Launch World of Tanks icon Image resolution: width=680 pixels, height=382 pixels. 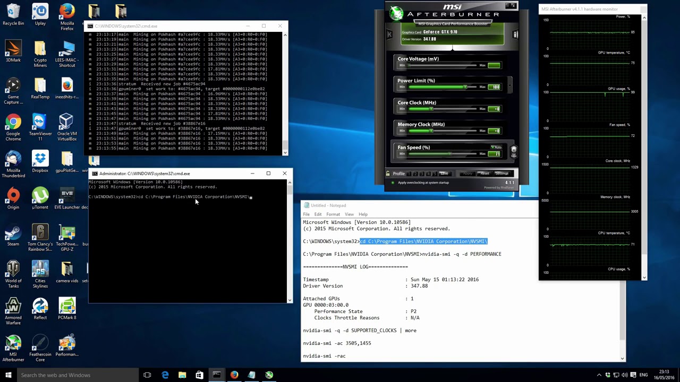pyautogui.click(x=13, y=274)
